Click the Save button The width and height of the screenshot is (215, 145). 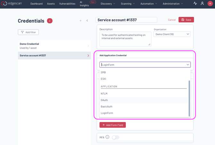186,20
